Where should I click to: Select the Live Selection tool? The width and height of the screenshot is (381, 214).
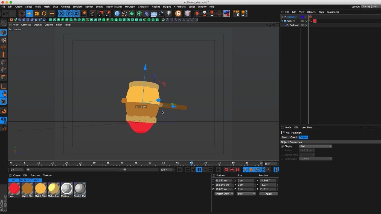click(x=22, y=13)
